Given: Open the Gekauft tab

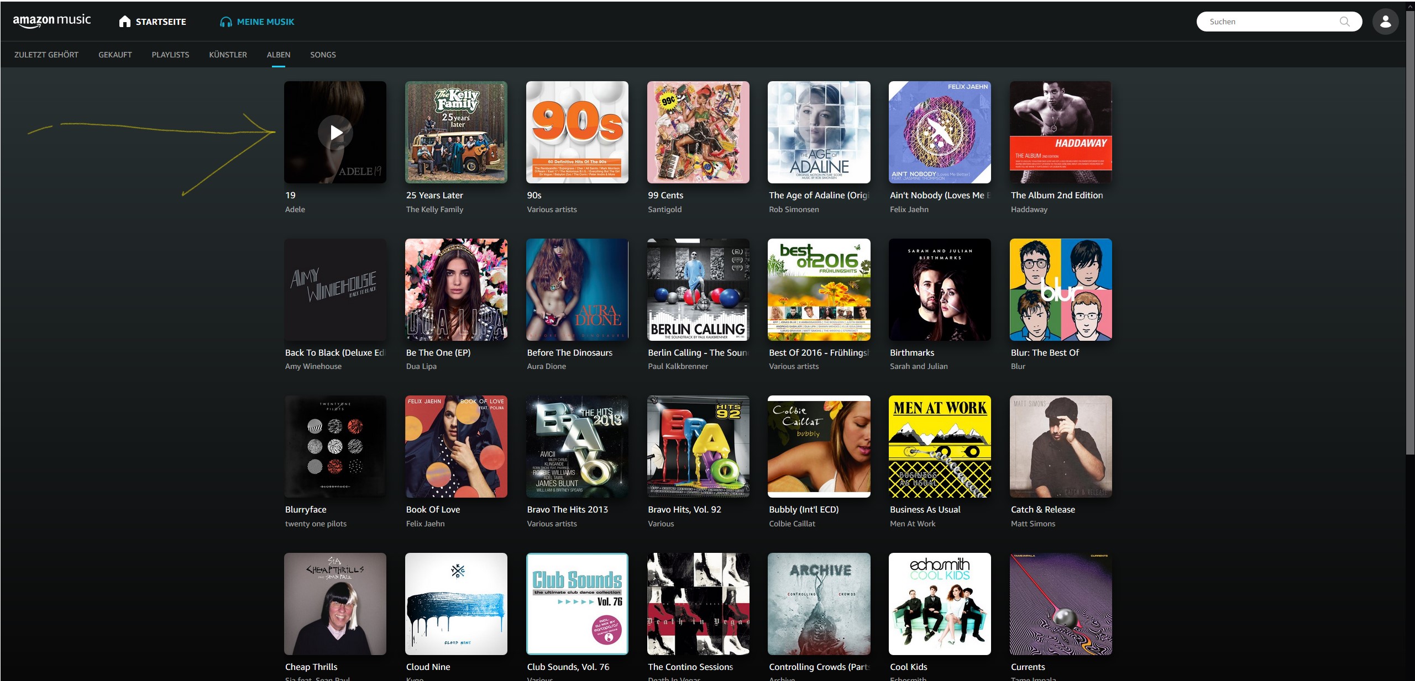Looking at the screenshot, I should [x=115, y=55].
